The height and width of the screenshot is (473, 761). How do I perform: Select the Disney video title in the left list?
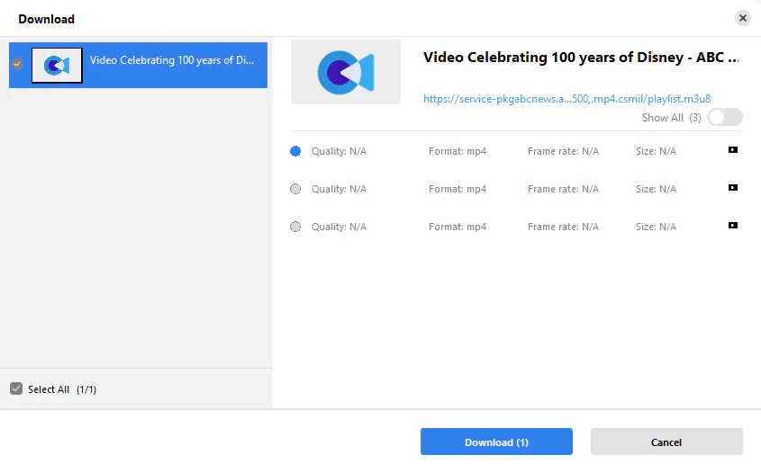(172, 61)
